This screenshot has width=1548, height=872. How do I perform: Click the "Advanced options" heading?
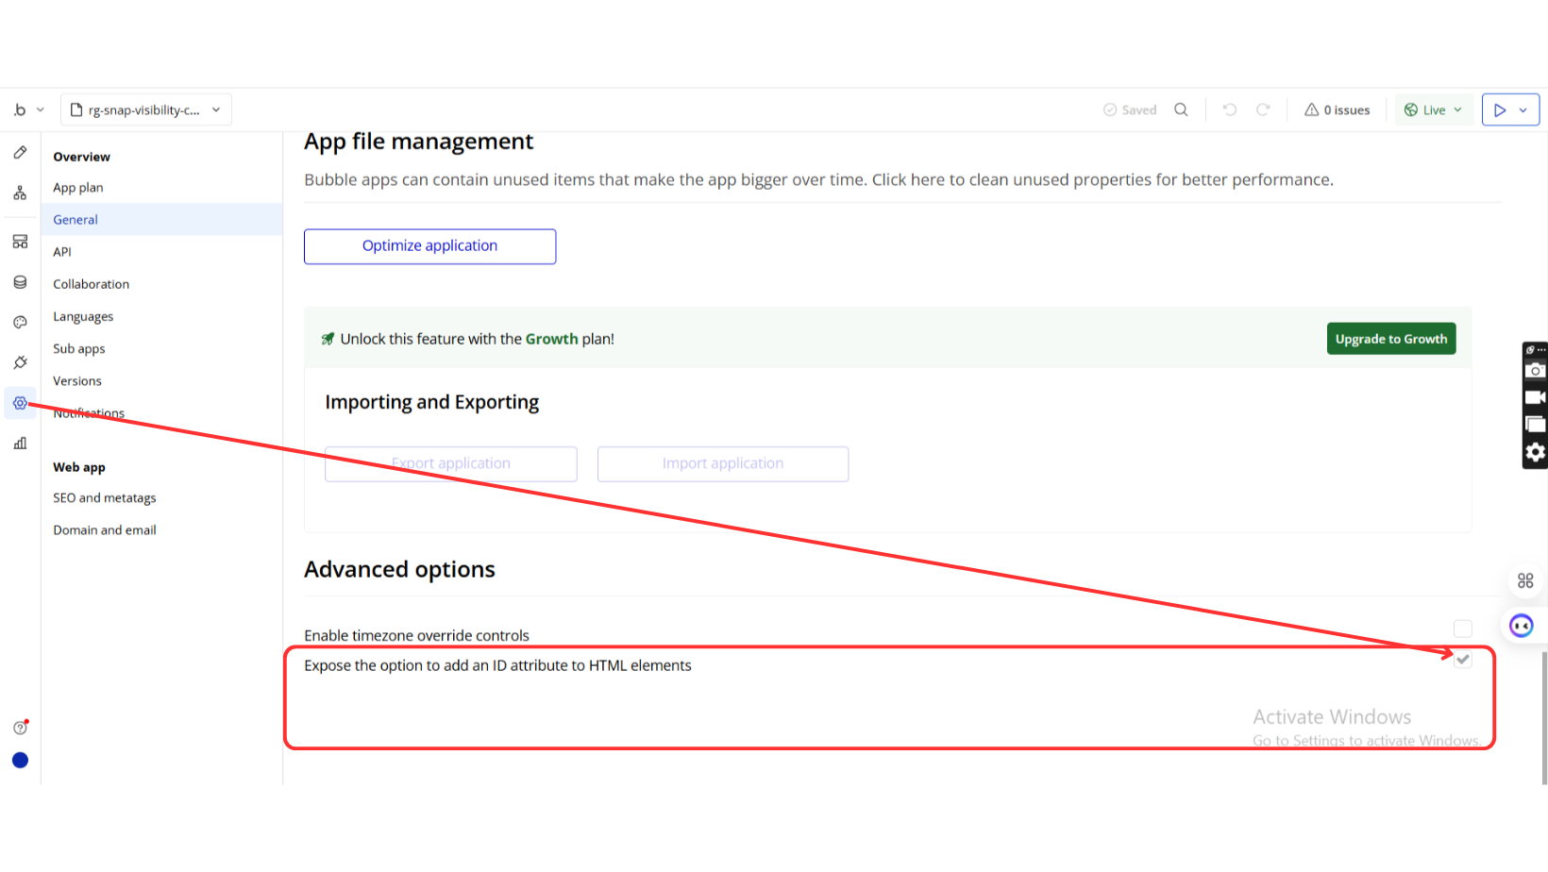point(399,569)
